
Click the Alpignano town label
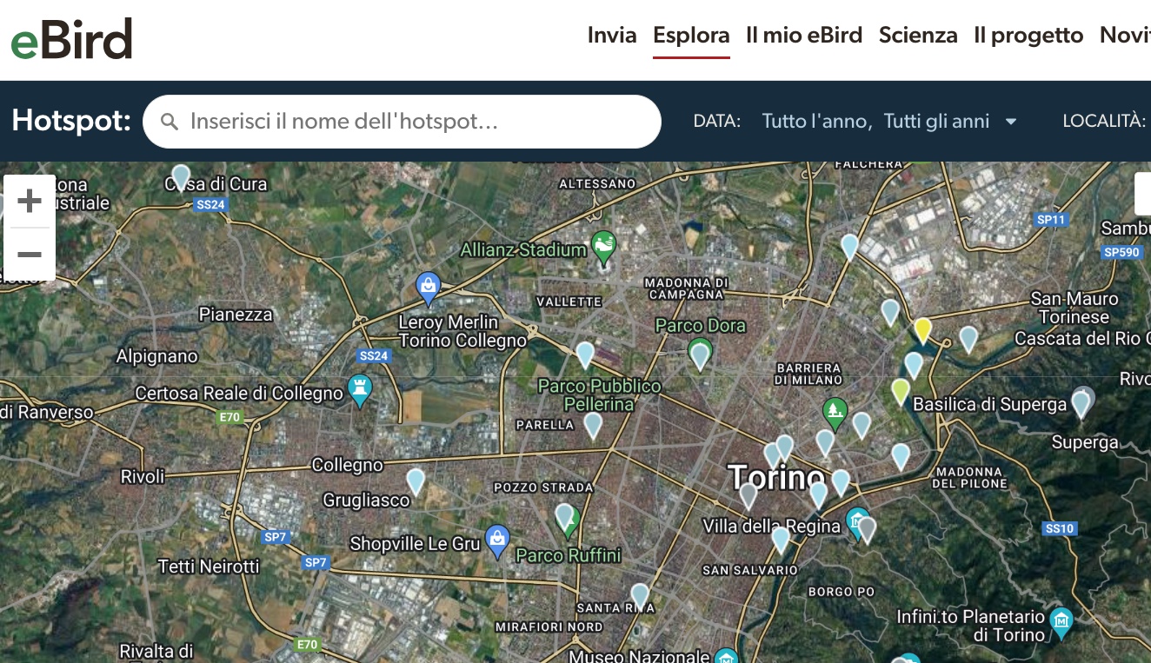click(157, 356)
